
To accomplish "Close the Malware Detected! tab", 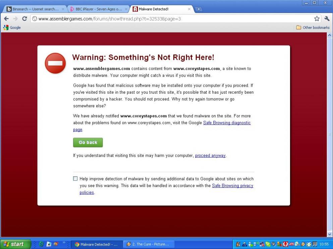I will (x=189, y=9).
